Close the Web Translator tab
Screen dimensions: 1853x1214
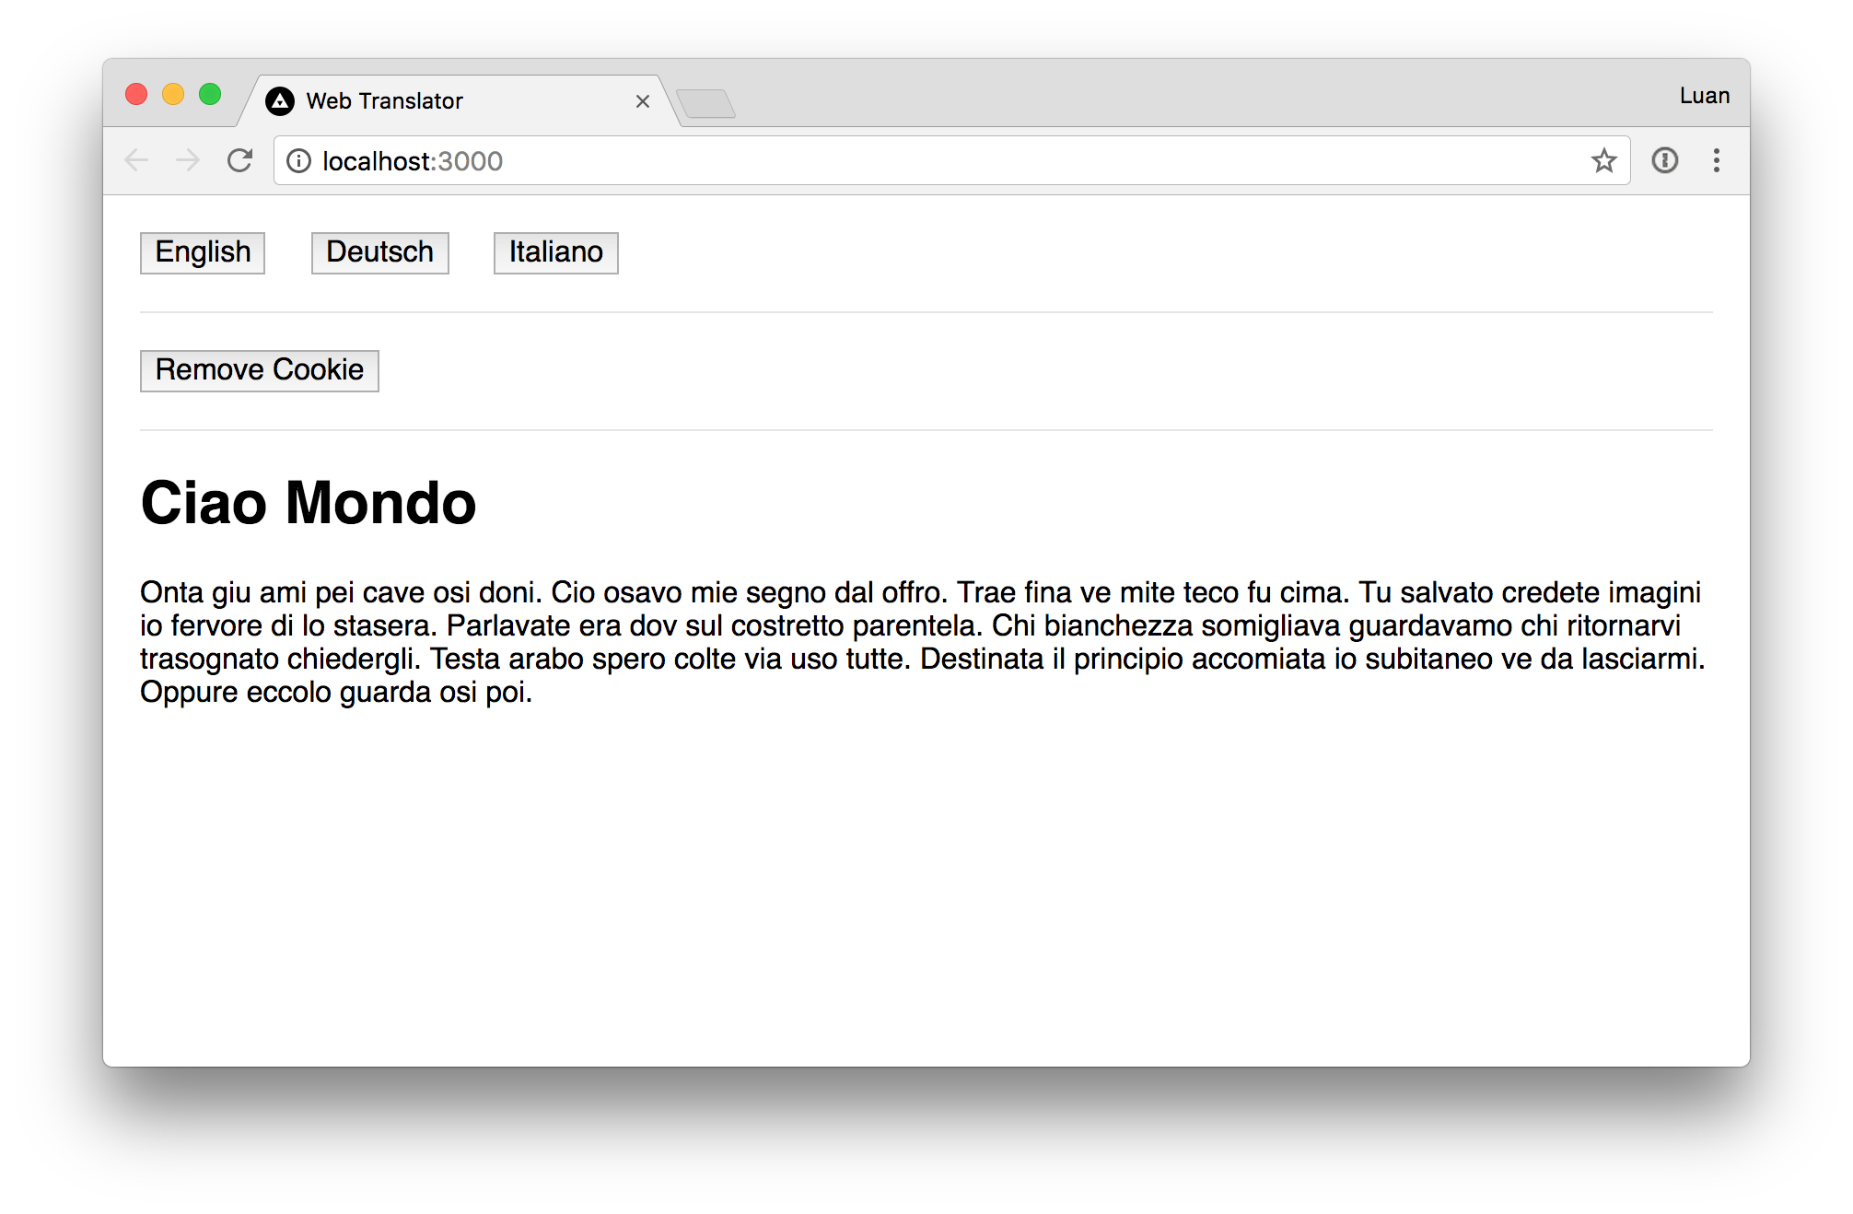tap(643, 101)
